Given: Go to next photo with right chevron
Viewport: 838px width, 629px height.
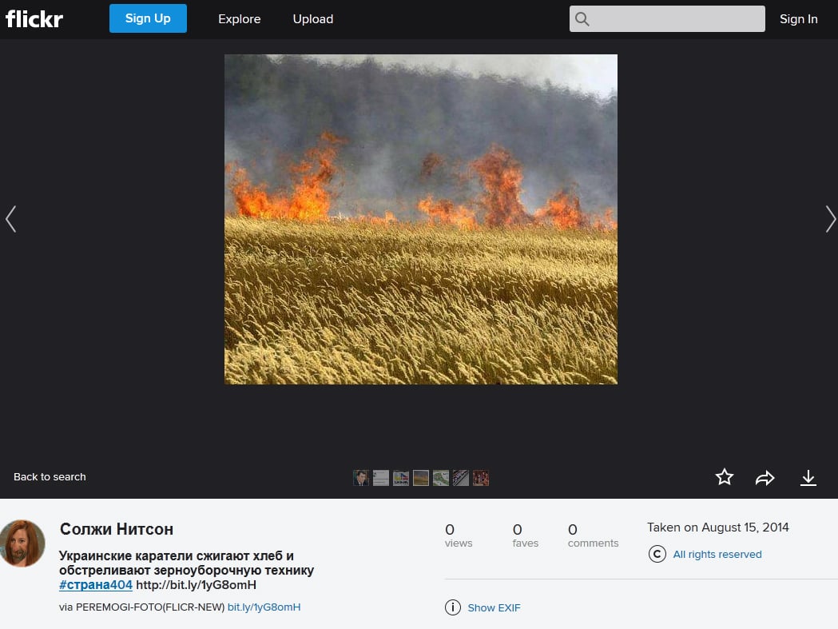Looking at the screenshot, I should pos(830,219).
